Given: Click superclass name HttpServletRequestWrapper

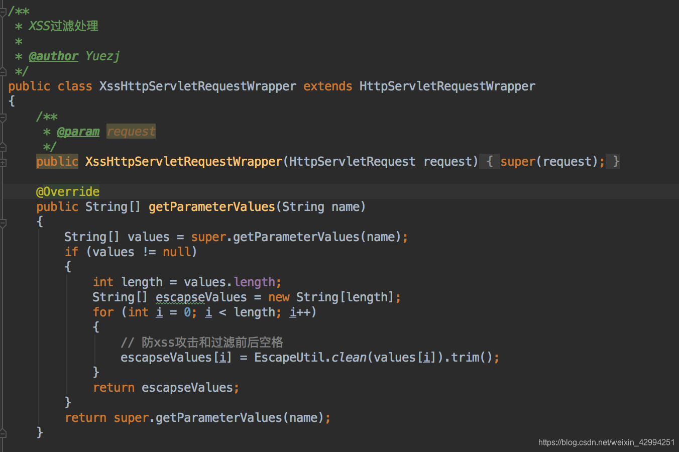Looking at the screenshot, I should pyautogui.click(x=447, y=86).
